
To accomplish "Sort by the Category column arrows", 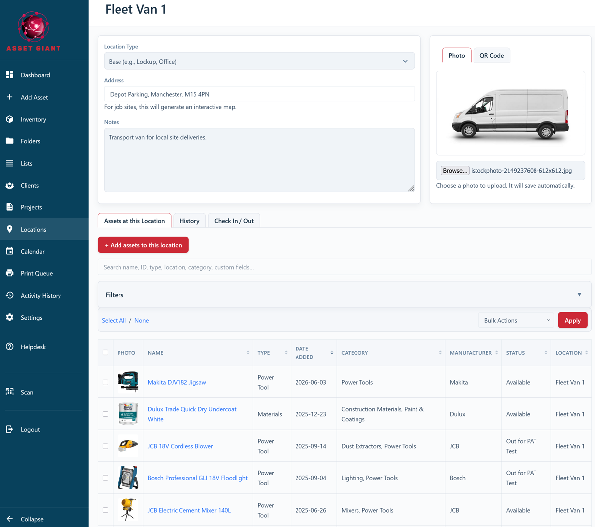I will tap(440, 353).
